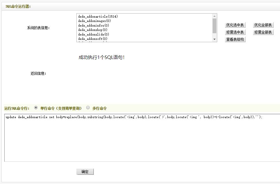280x184 pixels.
Task: Click the 单行命令（支持简单查询）label
Action: [x=61, y=108]
